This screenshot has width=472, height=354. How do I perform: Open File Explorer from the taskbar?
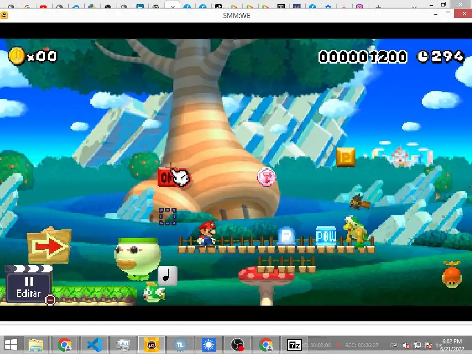(35, 345)
